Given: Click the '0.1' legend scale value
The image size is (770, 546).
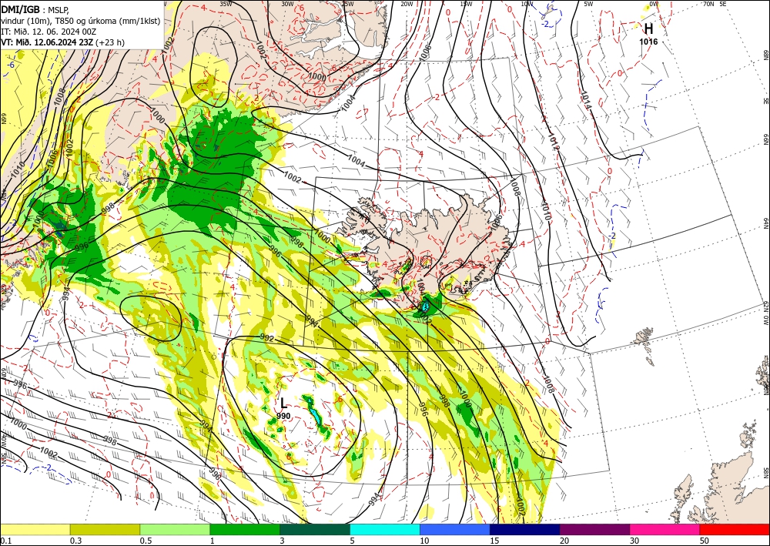Looking at the screenshot, I should [x=5, y=541].
